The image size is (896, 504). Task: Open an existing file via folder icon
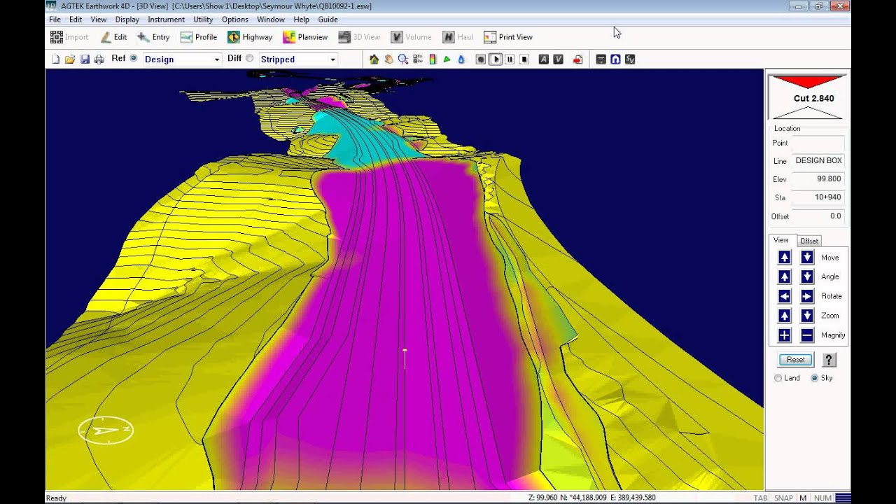pos(70,59)
